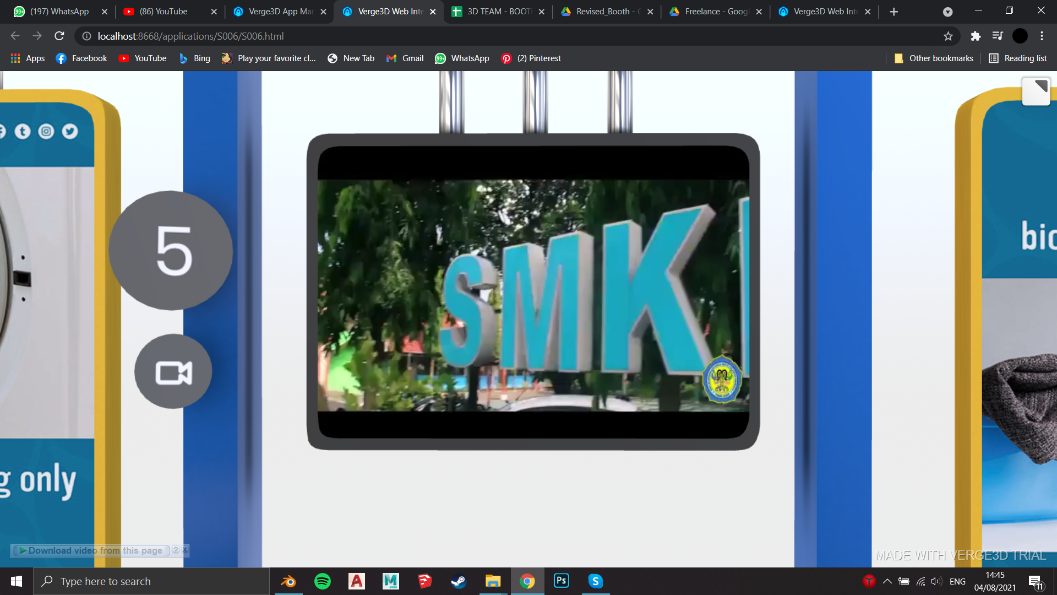Switch to the (197) WhatsApp tab
Screen dimensions: 1057x595
pos(59,12)
